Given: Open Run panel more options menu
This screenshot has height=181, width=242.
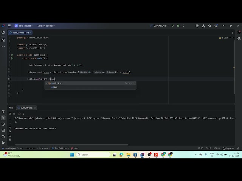Looking at the screenshot, I should [x=23, y=114].
